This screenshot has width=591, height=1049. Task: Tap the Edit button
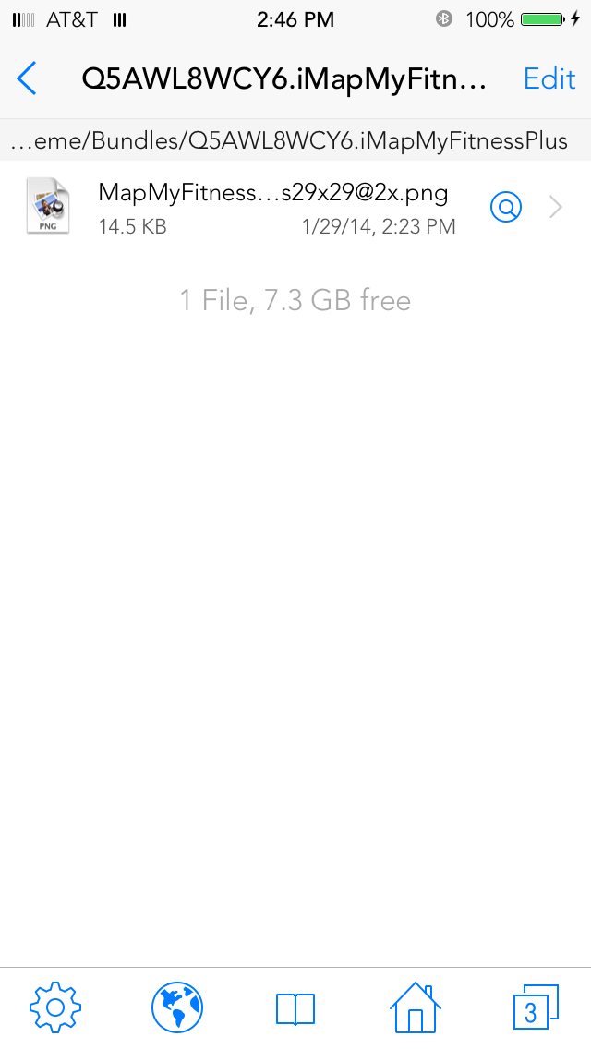(x=549, y=78)
